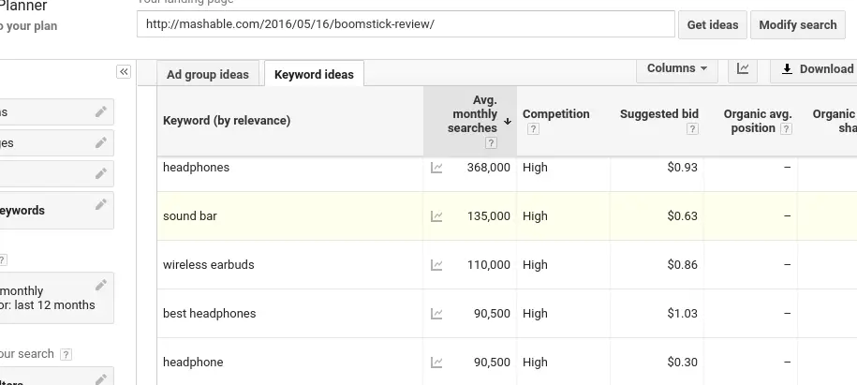Click the $0.93 suggested bid
857x385 pixels.
(x=682, y=168)
